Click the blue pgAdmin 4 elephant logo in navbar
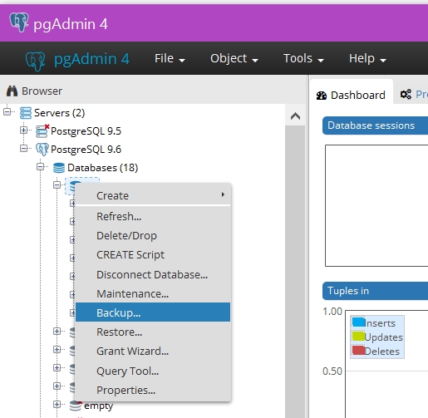Viewport: 428px width, 418px height. click(x=35, y=61)
